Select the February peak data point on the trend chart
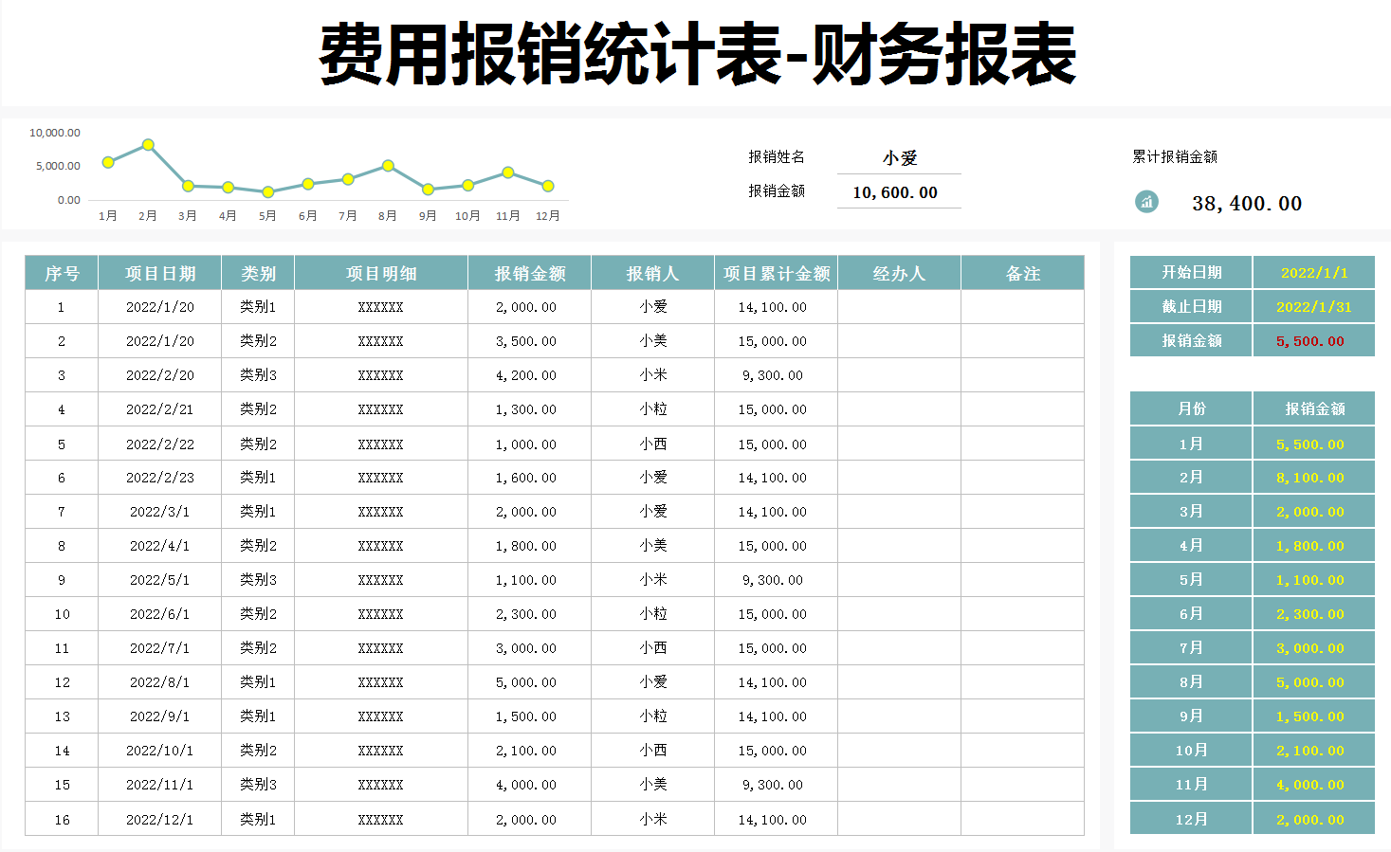The height and width of the screenshot is (852, 1391). (147, 144)
